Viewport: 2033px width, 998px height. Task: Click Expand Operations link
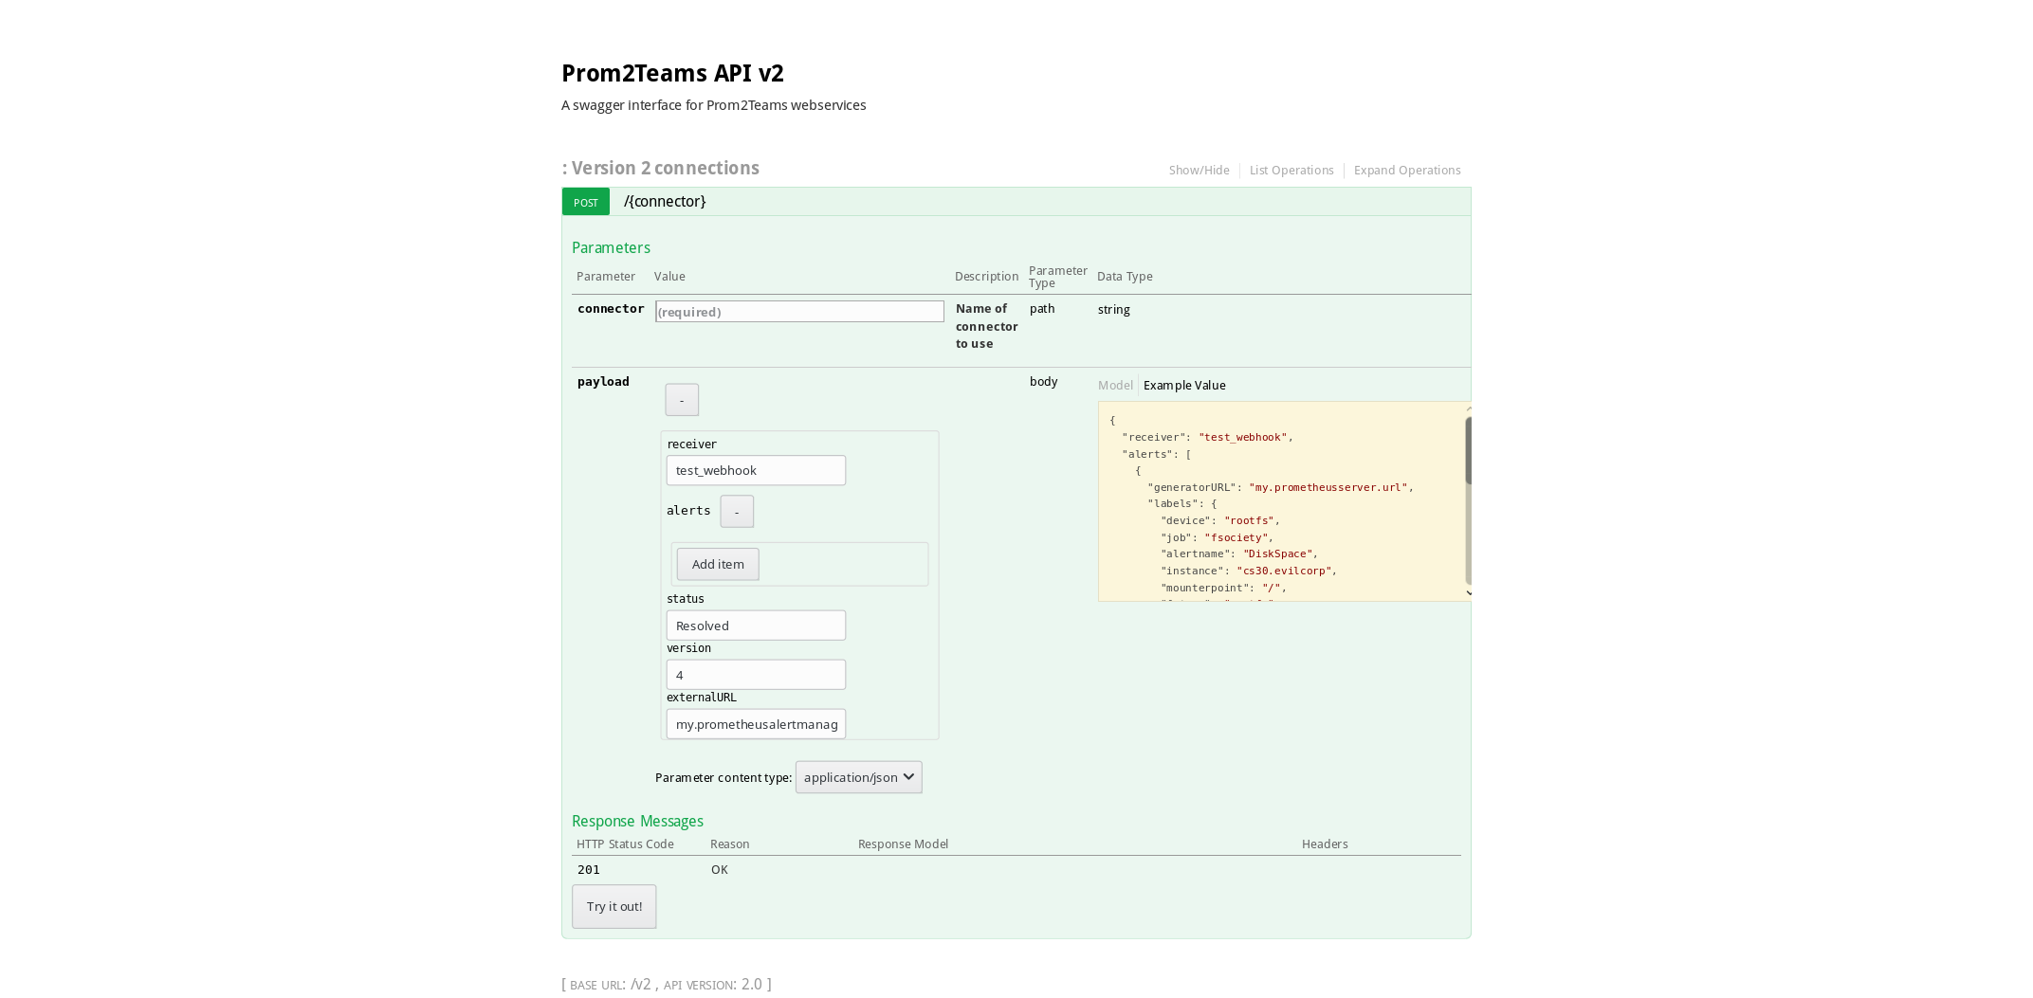[x=1407, y=170]
